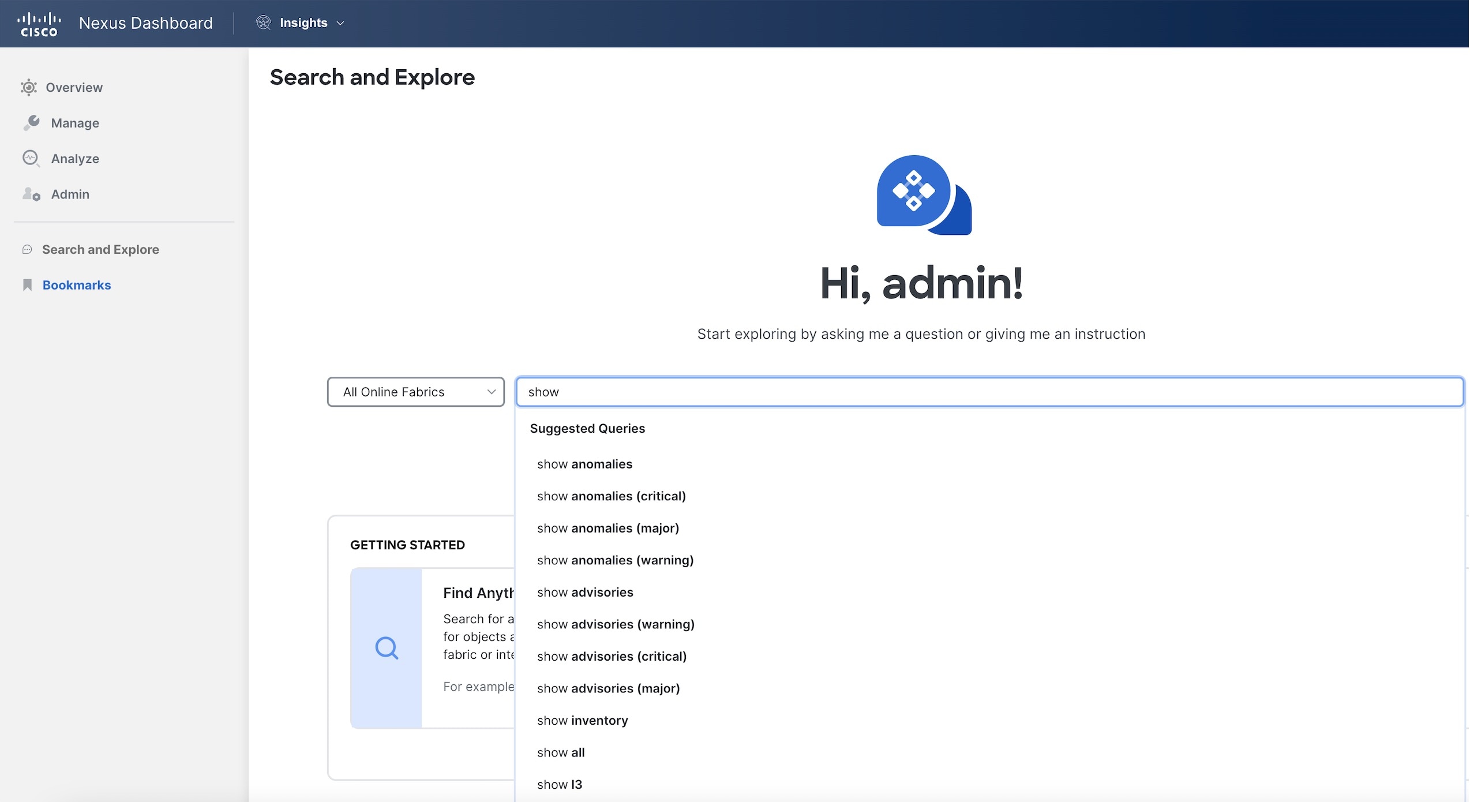Select suggestion 'show all'
The width and height of the screenshot is (1470, 802).
[561, 752]
